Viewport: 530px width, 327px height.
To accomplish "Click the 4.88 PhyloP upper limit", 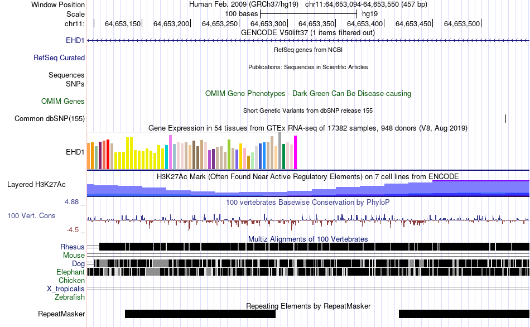I will (71, 202).
